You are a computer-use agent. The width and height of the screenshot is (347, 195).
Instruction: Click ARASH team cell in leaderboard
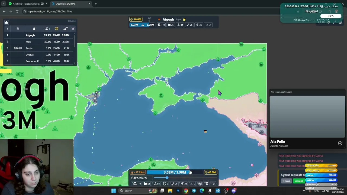(x=18, y=48)
